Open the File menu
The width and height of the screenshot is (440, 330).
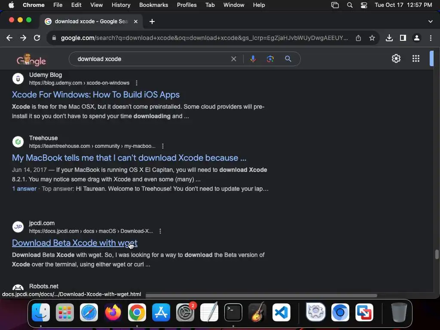point(58,5)
